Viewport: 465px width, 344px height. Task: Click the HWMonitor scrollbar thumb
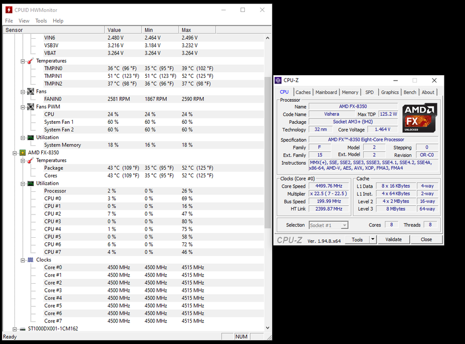click(x=268, y=153)
